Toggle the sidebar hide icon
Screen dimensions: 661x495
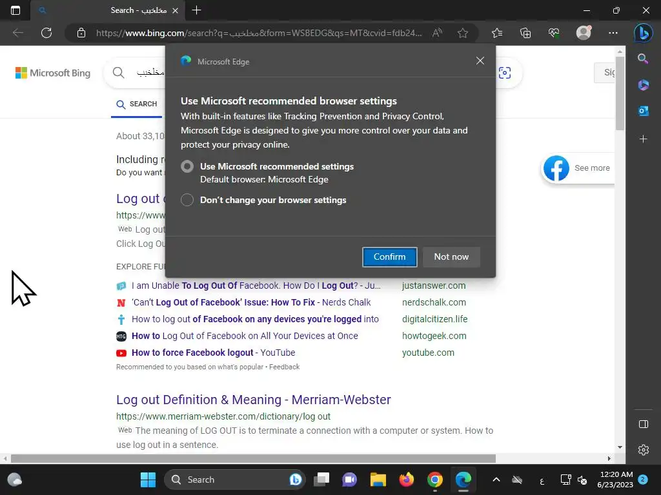[x=644, y=424]
